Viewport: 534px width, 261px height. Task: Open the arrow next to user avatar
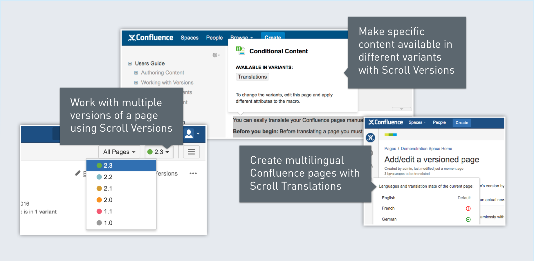198,134
